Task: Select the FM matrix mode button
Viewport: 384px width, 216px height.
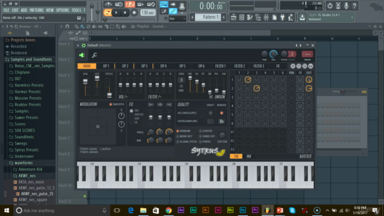Action: (236, 156)
